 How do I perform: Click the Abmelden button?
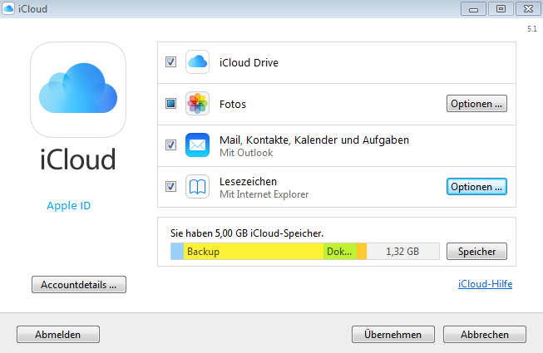pyautogui.click(x=58, y=335)
